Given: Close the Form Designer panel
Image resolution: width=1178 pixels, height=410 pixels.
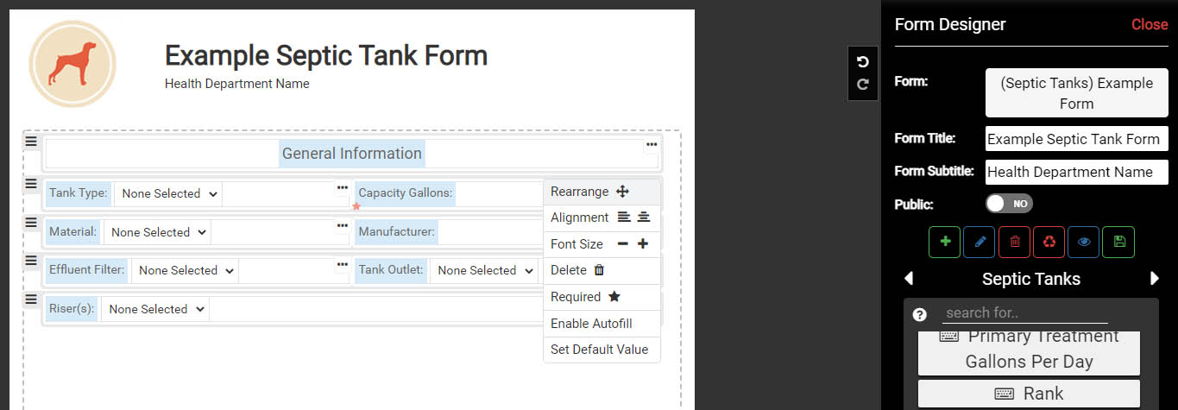Looking at the screenshot, I should pos(1150,24).
